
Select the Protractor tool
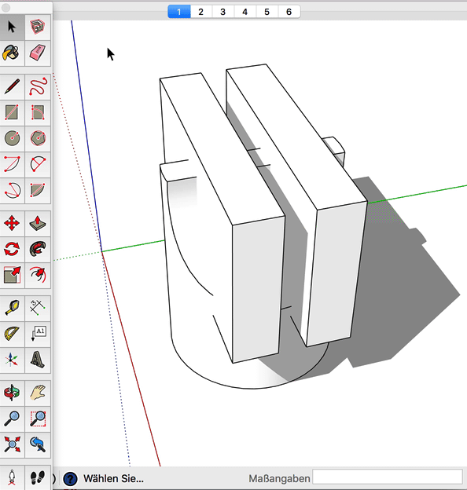(x=12, y=334)
